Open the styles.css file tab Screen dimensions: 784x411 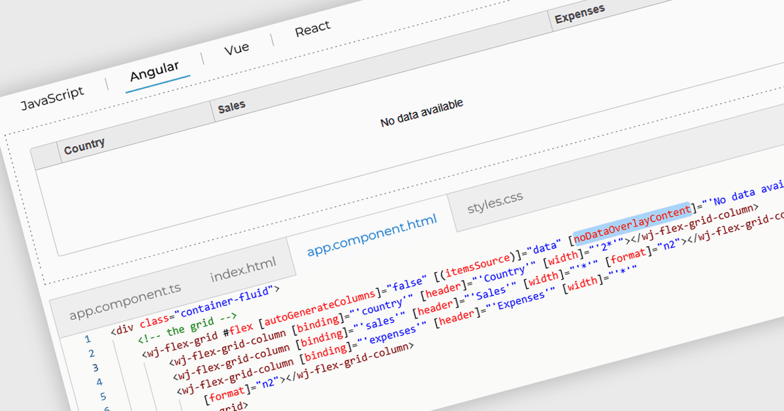pyautogui.click(x=495, y=202)
